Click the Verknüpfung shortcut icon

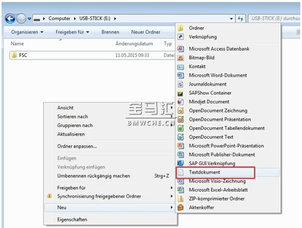click(181, 37)
